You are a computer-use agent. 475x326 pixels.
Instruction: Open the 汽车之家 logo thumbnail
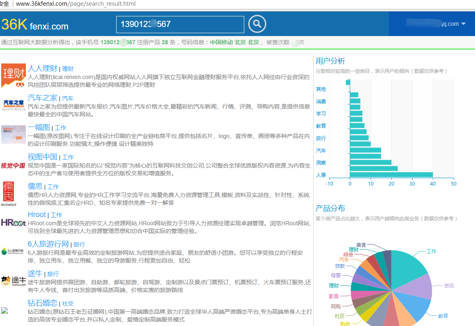tap(13, 105)
